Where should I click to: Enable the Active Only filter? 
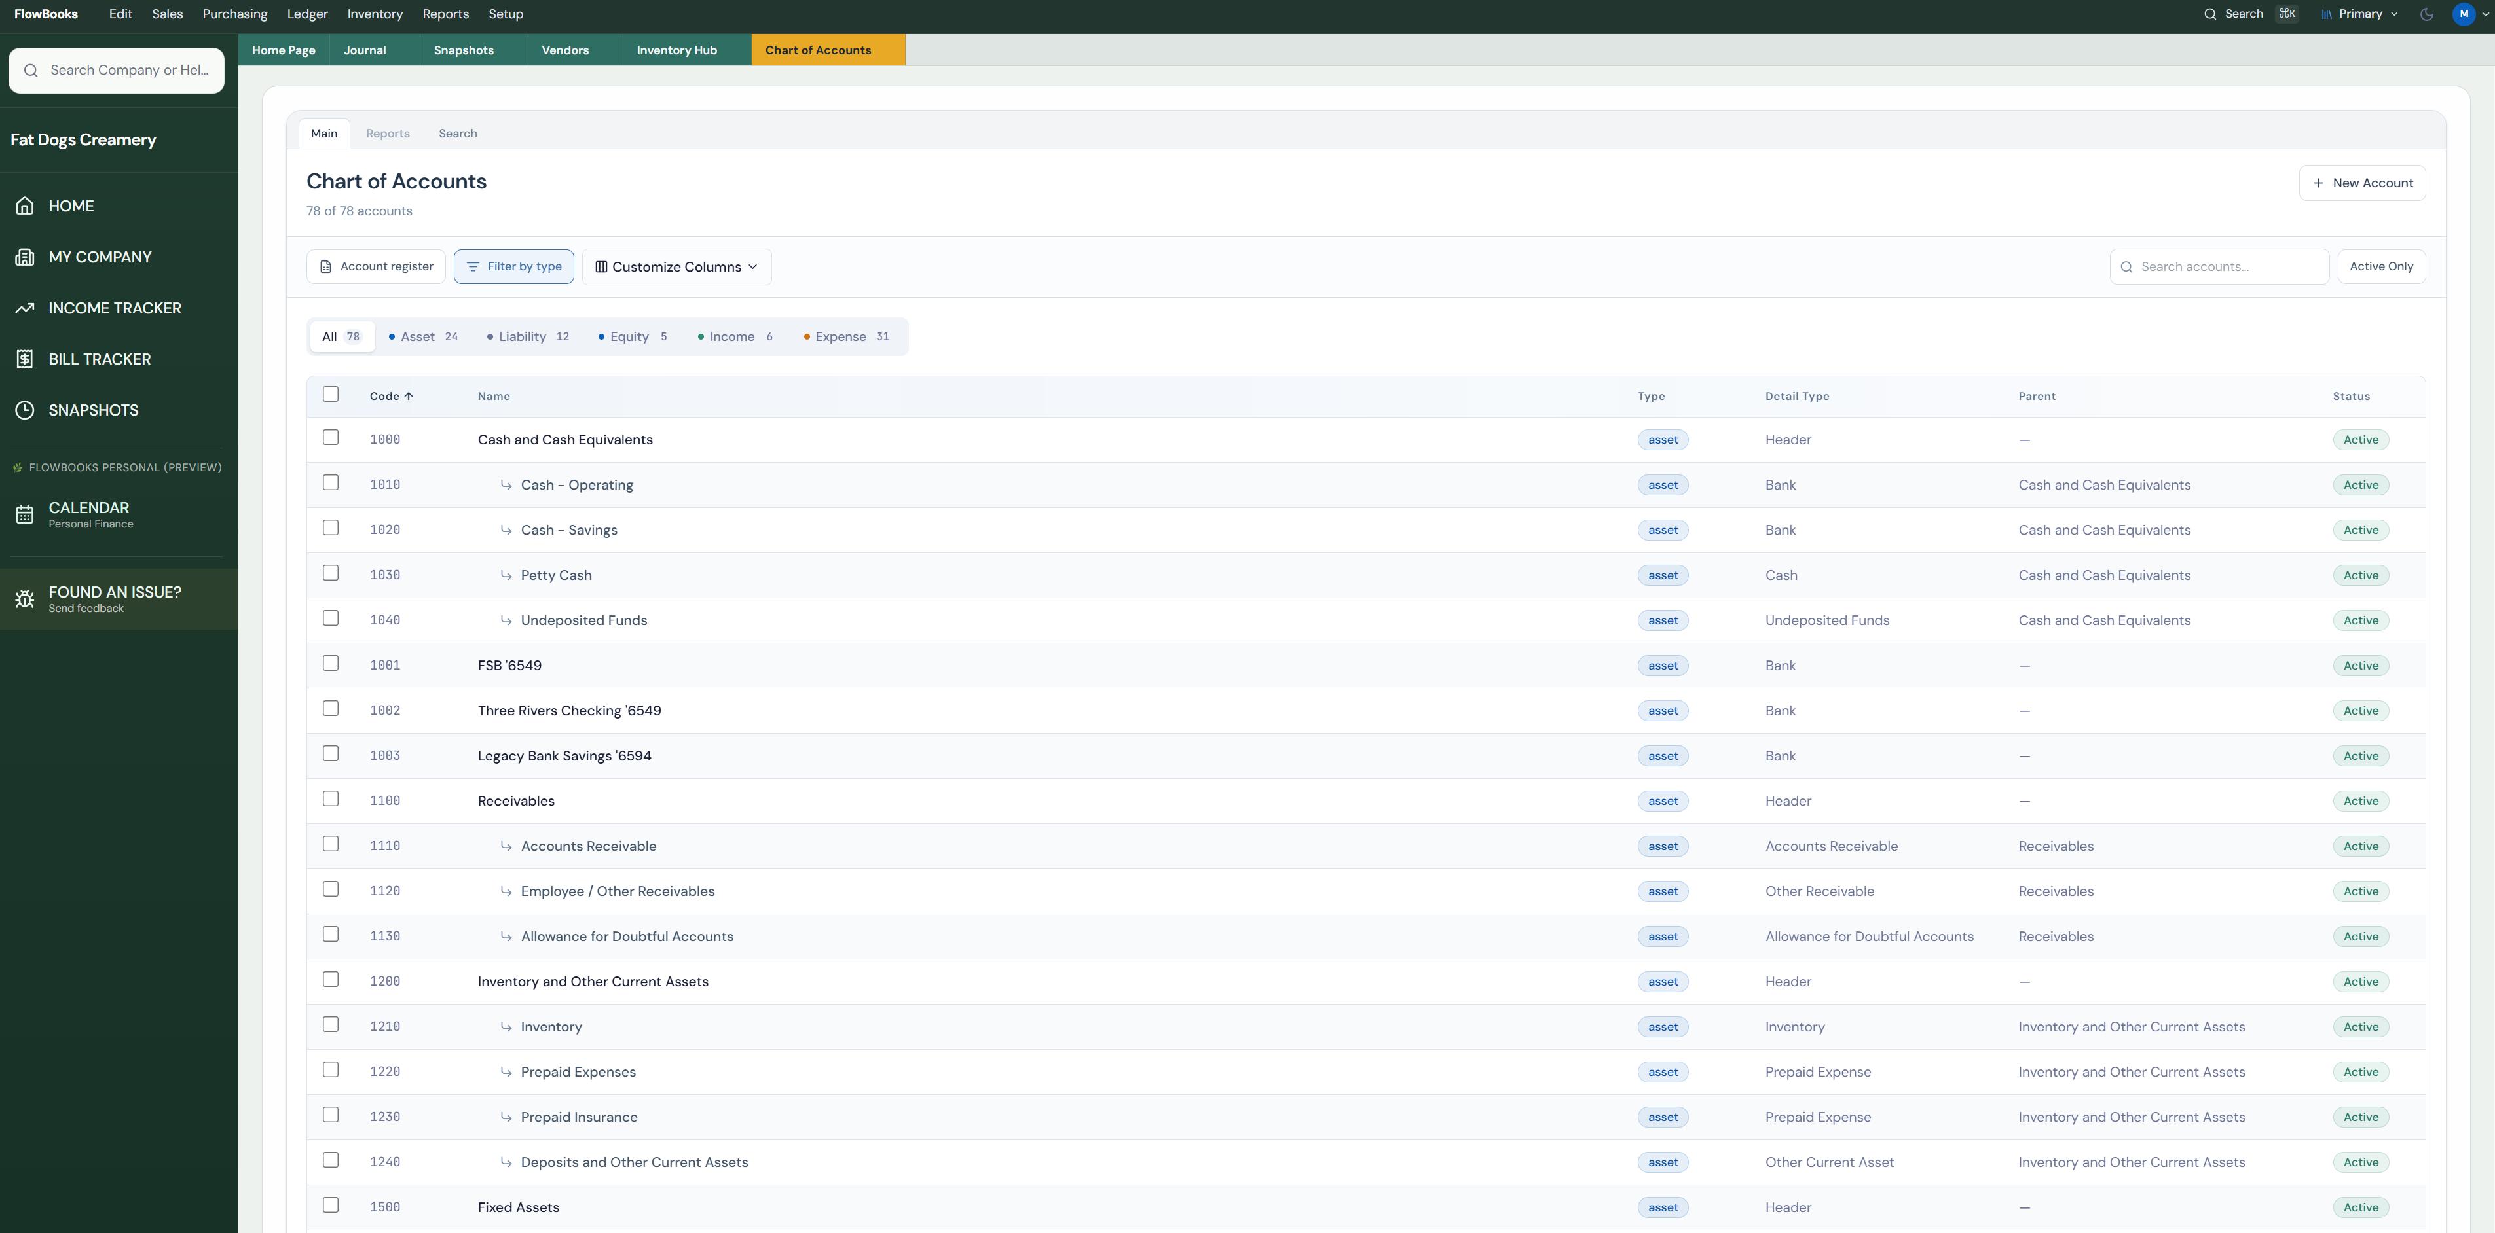click(2382, 266)
